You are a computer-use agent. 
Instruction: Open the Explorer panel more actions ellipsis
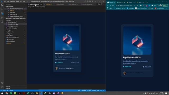point(25,4)
